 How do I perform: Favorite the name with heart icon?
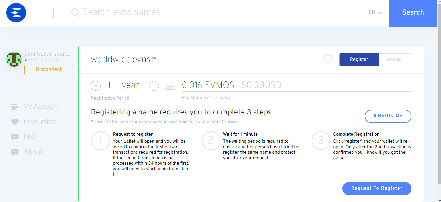[328, 59]
